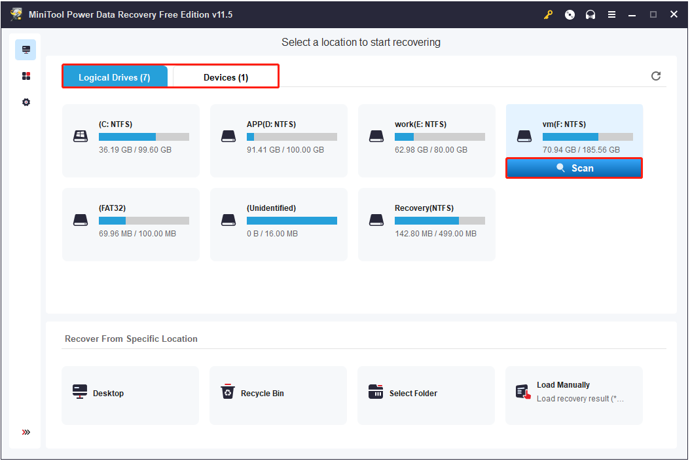This screenshot has height=461, width=690.
Task: Click the key register icon in title bar
Action: 549,14
